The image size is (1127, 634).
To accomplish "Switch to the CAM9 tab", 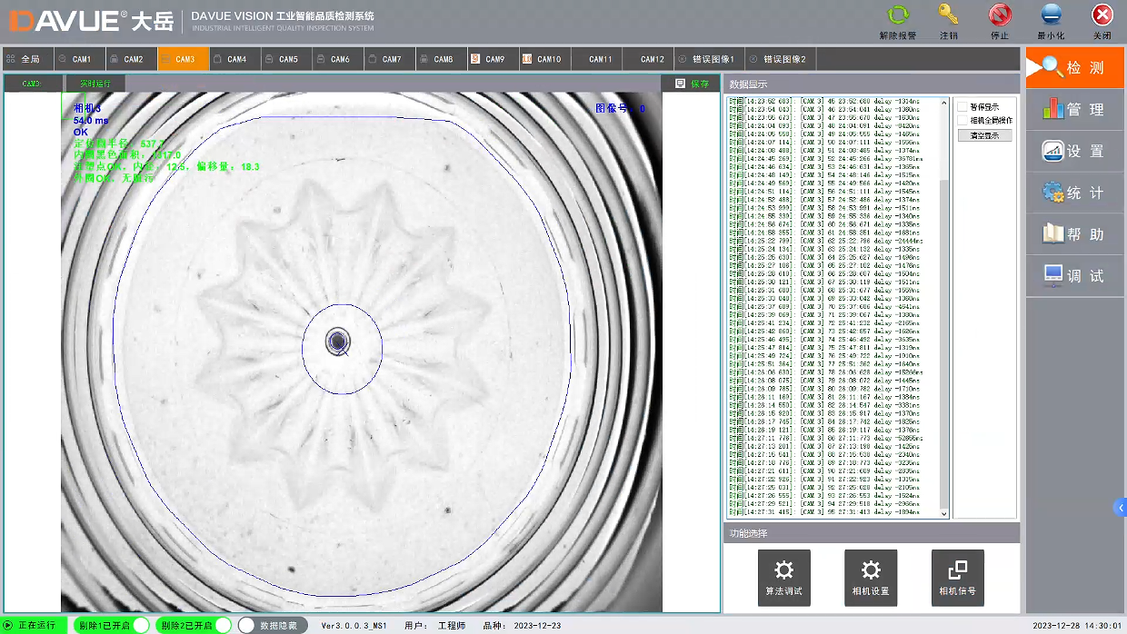I will click(x=494, y=59).
